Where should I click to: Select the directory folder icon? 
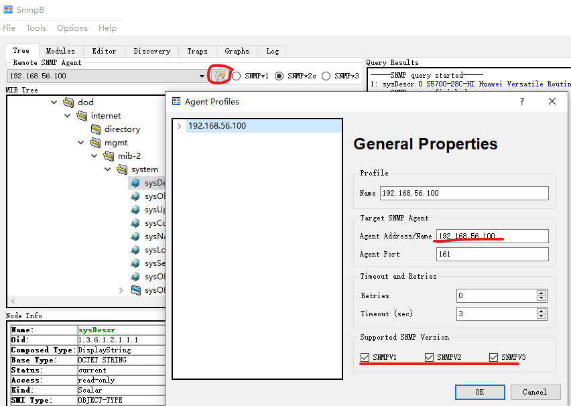click(95, 129)
